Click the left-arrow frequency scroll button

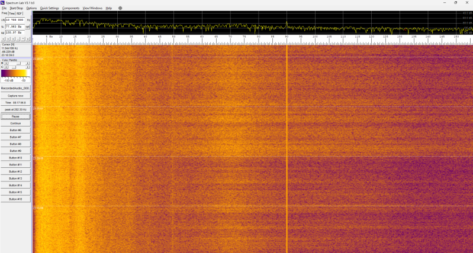pos(4,39)
